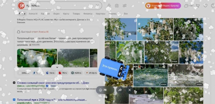
Task: Open the shopping cart icon
Action: [x=198, y=6]
